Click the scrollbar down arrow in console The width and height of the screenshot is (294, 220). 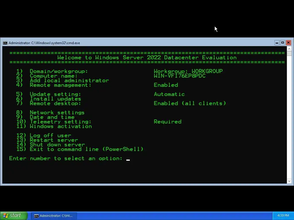pos(289,181)
